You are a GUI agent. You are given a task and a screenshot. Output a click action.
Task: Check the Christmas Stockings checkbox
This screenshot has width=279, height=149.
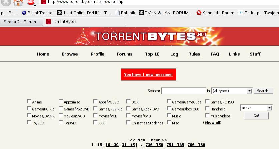128,122
